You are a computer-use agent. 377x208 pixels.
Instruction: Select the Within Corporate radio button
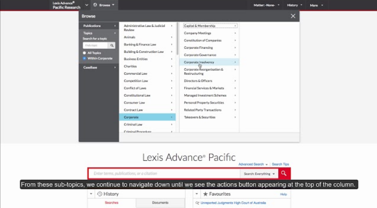84,58
